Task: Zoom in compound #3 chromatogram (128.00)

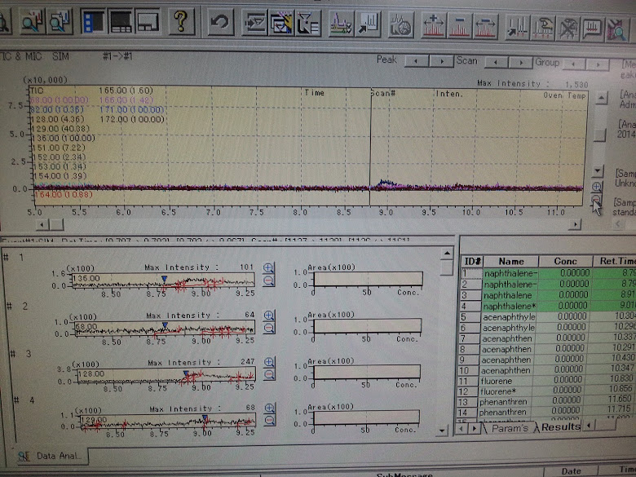Action: pyautogui.click(x=269, y=362)
